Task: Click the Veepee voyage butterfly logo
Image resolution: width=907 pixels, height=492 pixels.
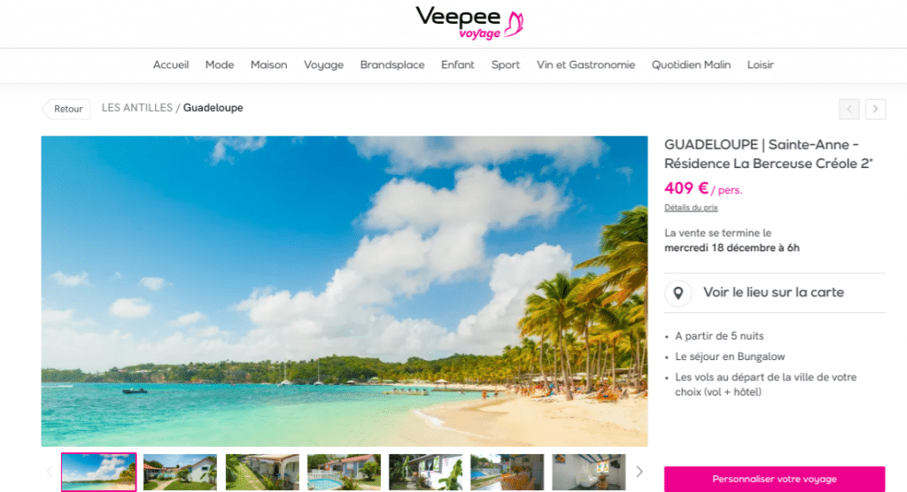Action: tap(469, 23)
